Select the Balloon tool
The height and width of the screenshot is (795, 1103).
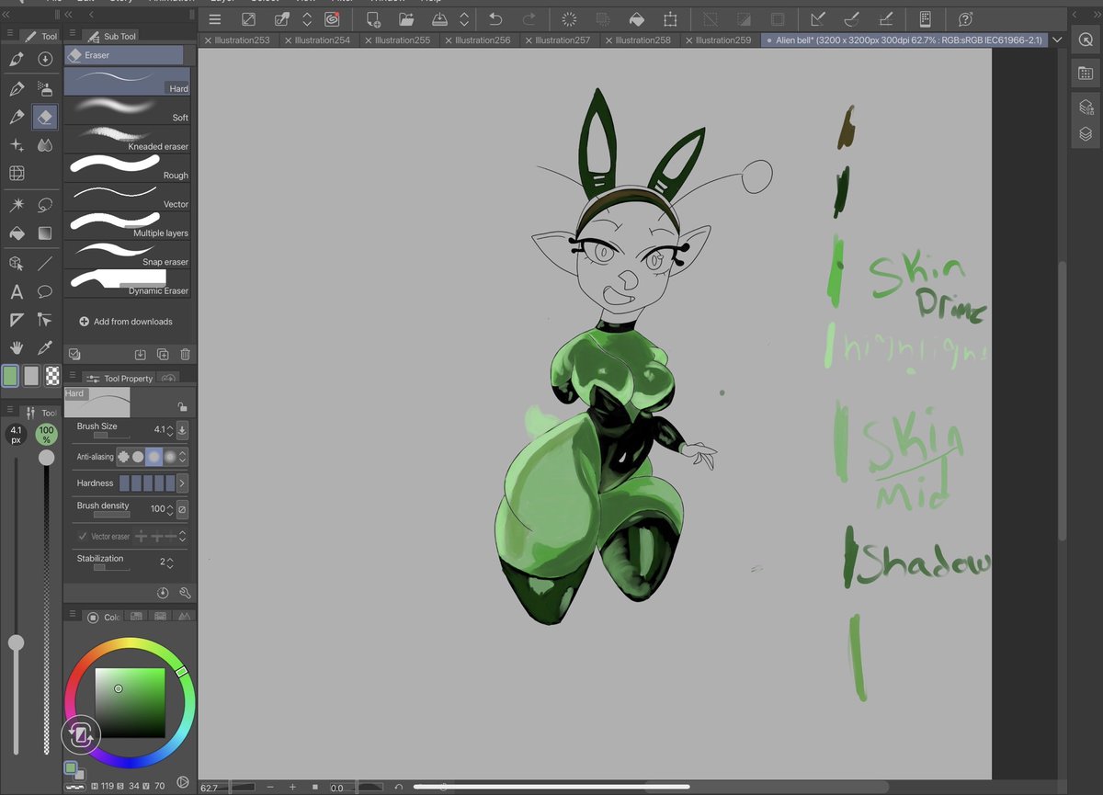[44, 292]
